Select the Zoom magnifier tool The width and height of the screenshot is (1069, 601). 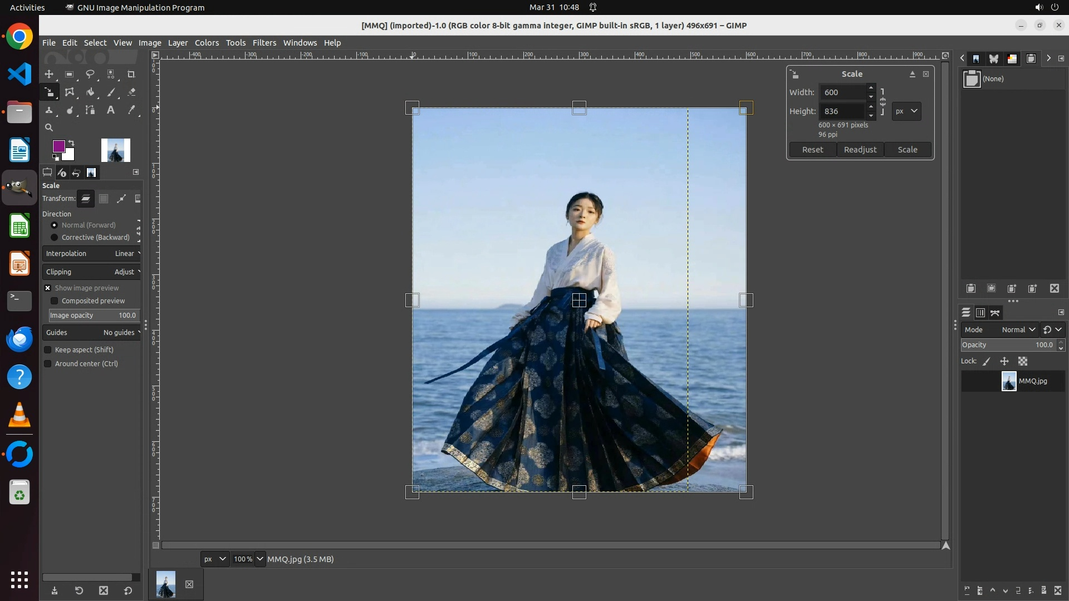tap(49, 127)
